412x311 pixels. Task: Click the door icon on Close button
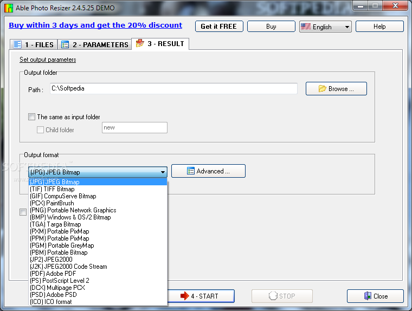tap(368, 296)
